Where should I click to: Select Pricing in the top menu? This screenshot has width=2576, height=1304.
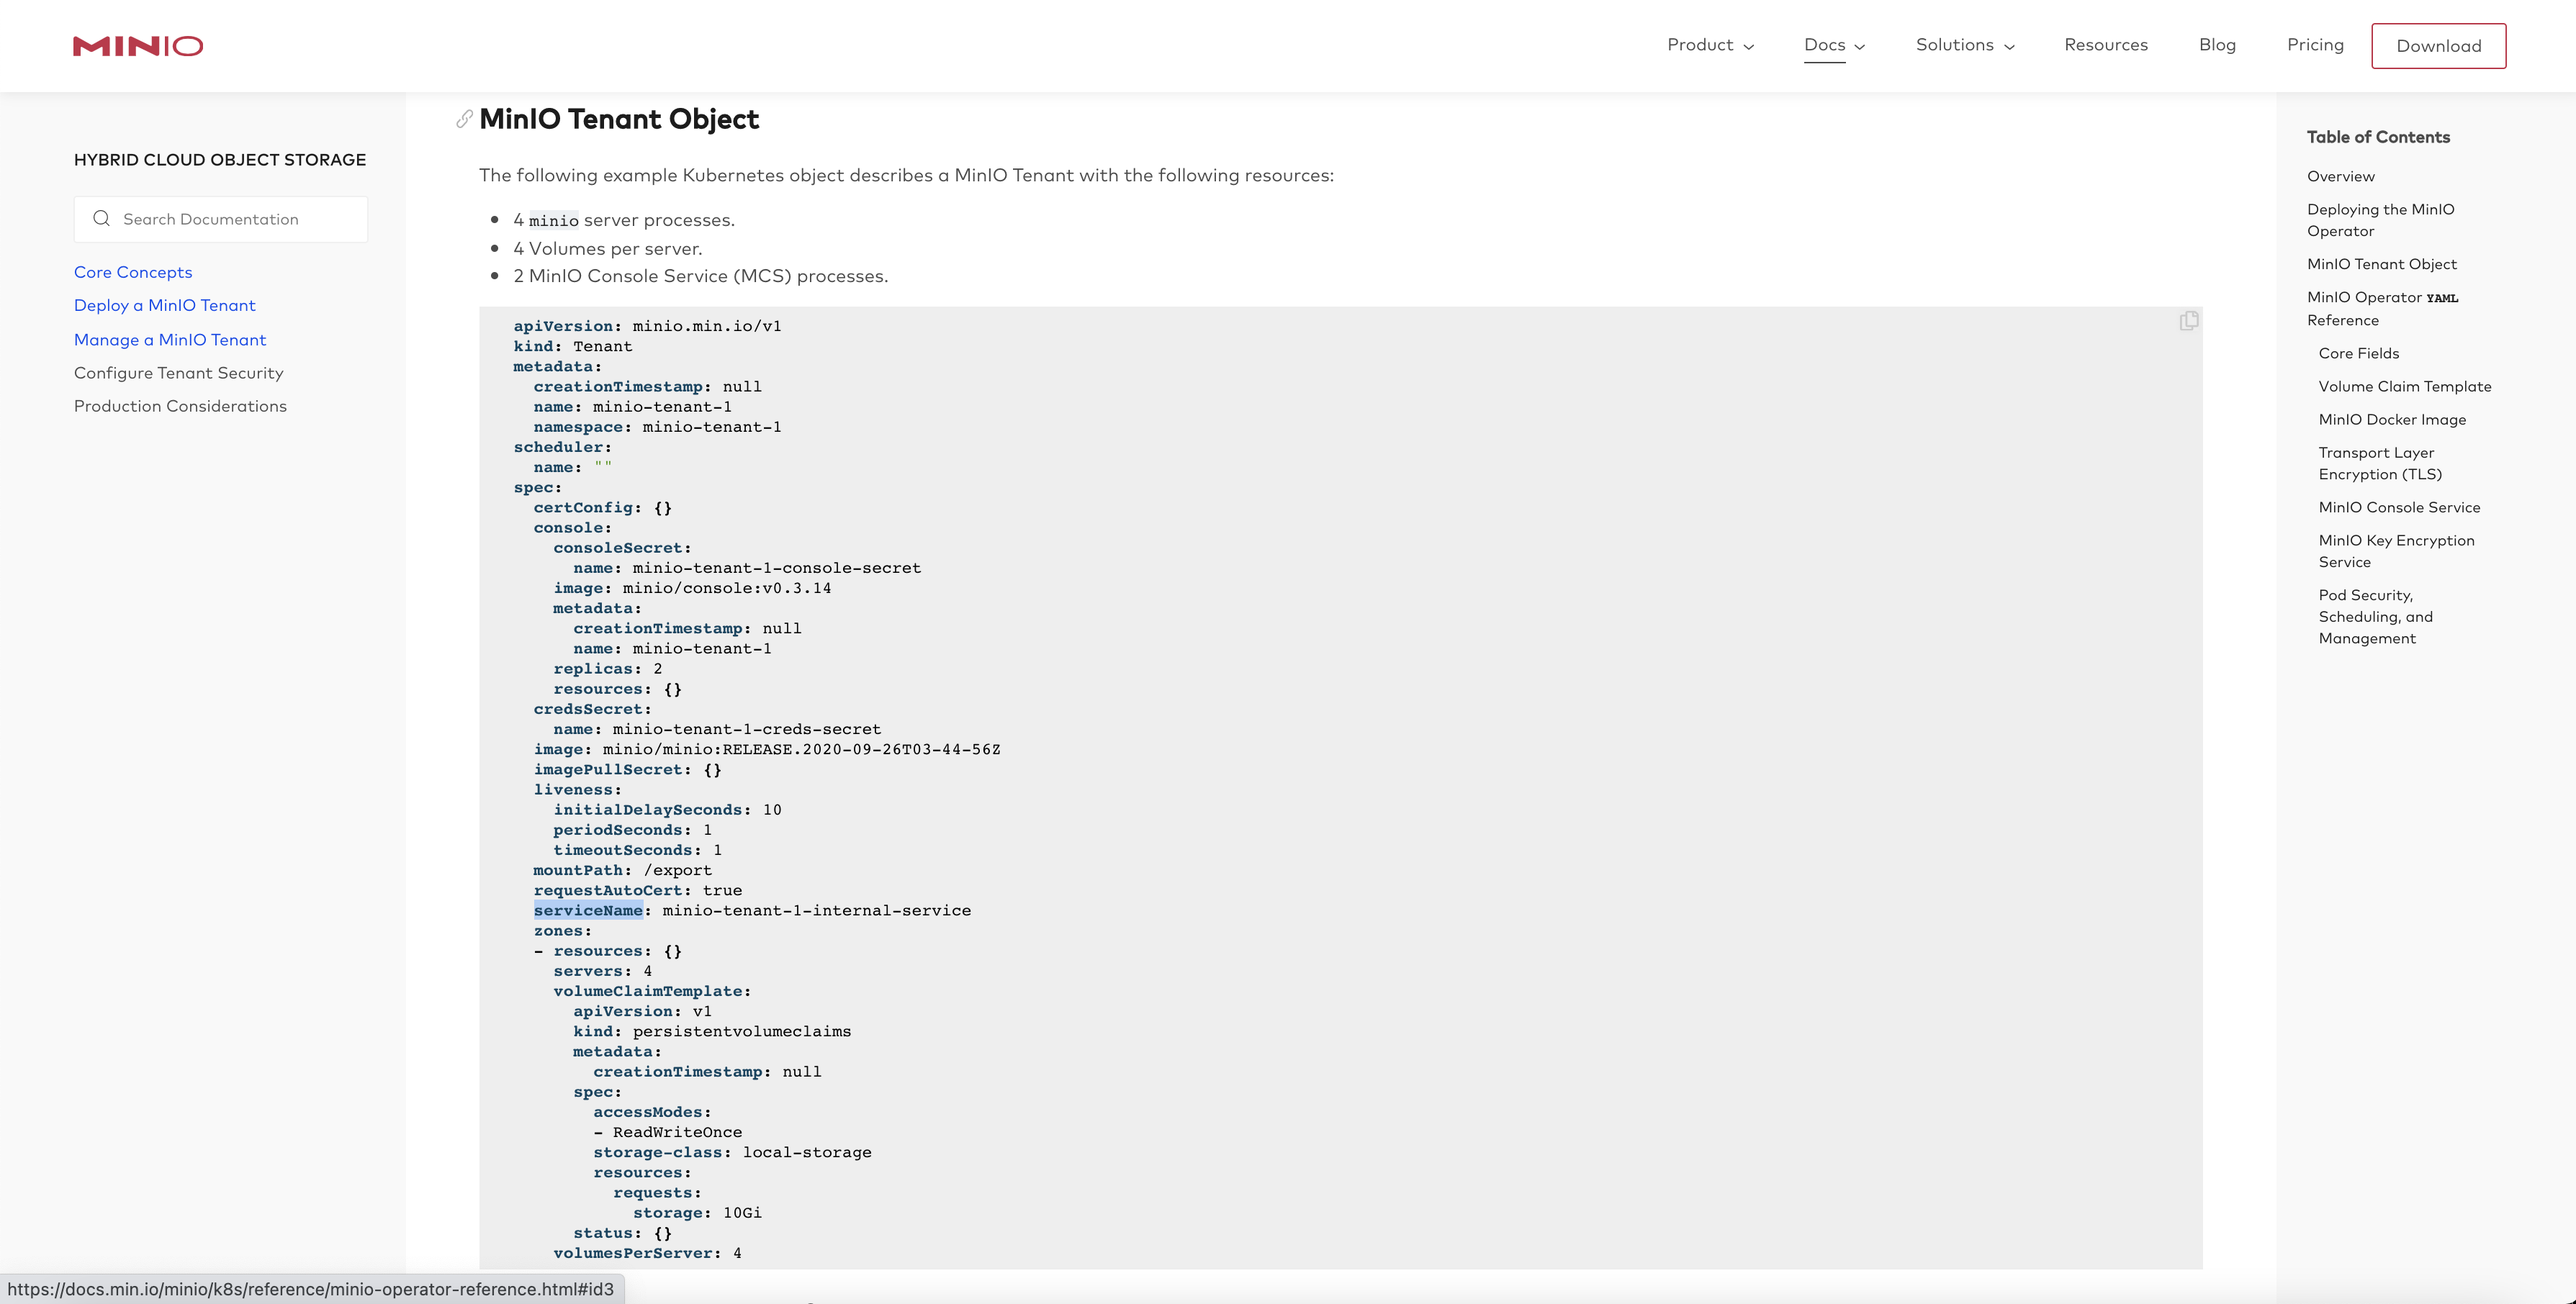tap(2315, 45)
